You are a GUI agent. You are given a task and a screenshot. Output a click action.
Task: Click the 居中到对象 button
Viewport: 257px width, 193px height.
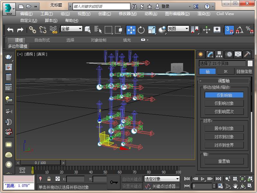224,128
